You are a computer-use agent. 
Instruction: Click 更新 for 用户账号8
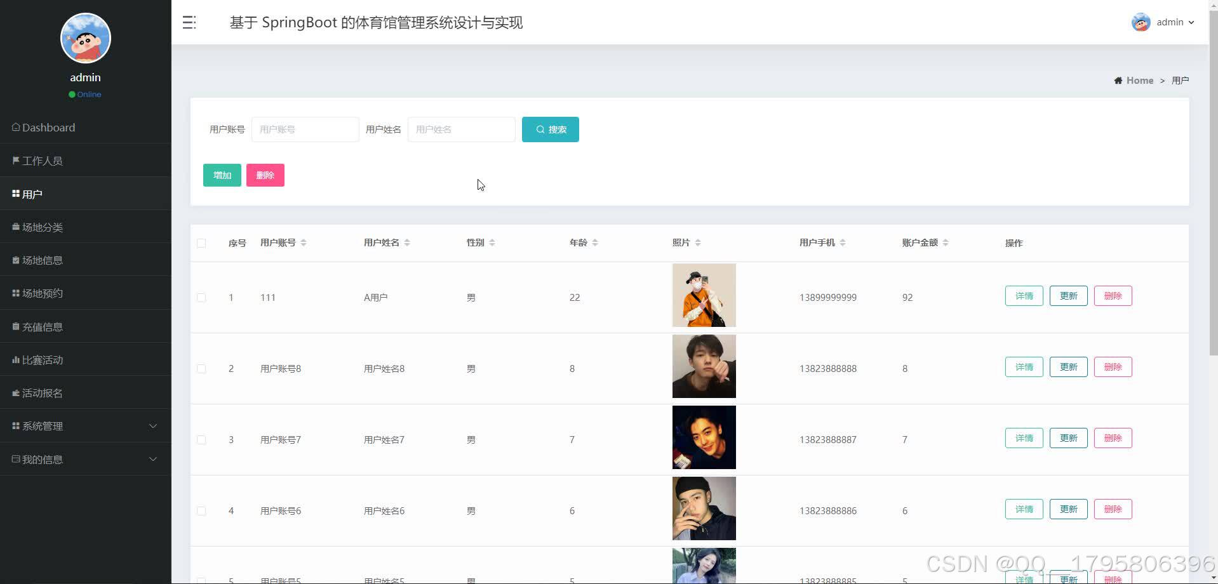click(1069, 367)
